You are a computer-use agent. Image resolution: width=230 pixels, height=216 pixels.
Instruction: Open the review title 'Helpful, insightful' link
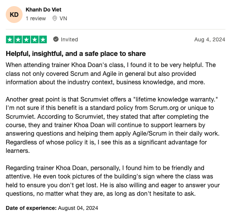click(76, 54)
